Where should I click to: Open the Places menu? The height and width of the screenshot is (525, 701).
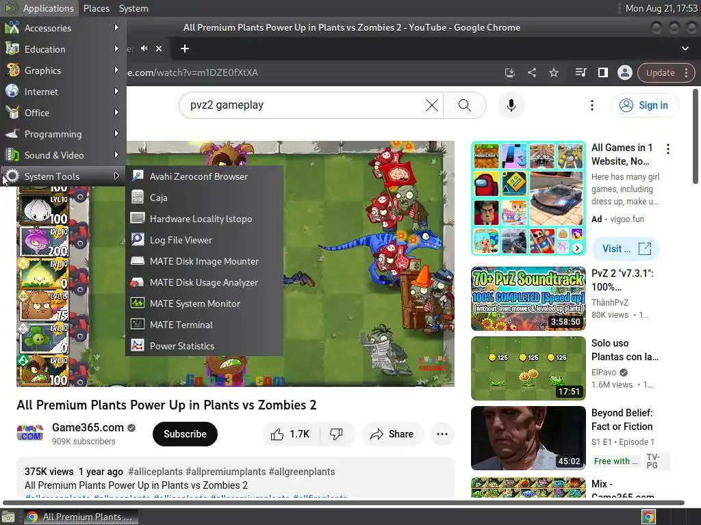point(96,8)
